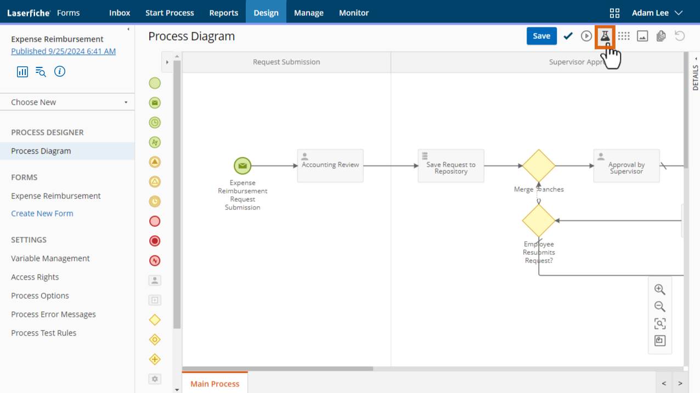
Task: Click the export image icon in toolbar
Action: [x=642, y=36]
